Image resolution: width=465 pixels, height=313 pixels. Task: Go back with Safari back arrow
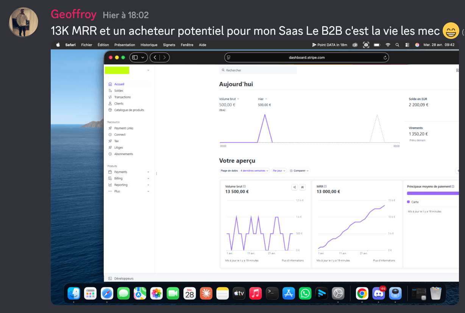[x=155, y=57]
